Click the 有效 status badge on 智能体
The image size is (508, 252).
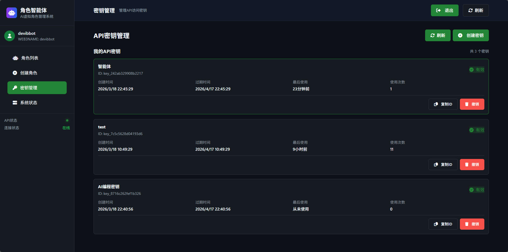[x=477, y=70]
